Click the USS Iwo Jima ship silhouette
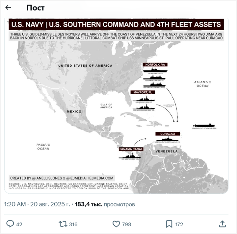 [155, 70]
